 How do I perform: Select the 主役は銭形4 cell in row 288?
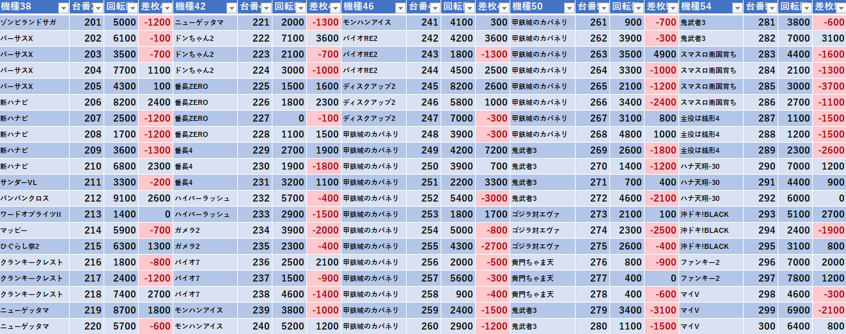coord(712,134)
